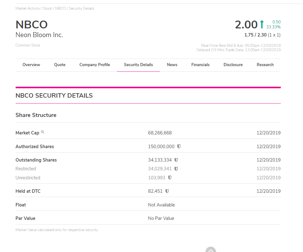Open the Company Profile tab
This screenshot has height=252, width=303.
[95, 65]
